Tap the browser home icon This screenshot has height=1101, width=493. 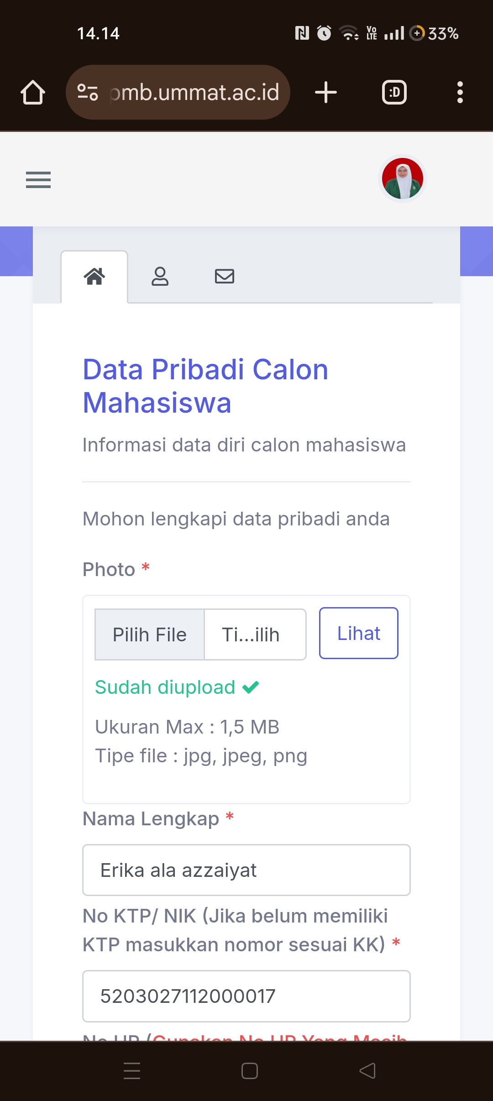pos(33,93)
